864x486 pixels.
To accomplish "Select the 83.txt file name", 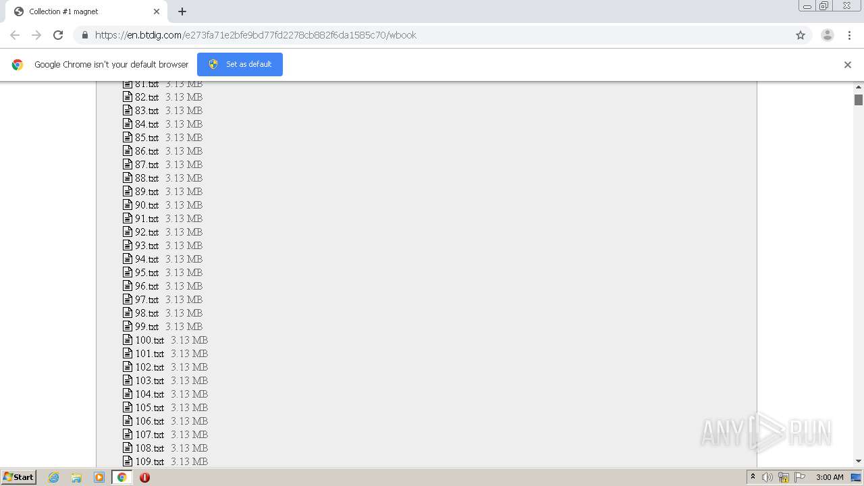I will tap(146, 111).
